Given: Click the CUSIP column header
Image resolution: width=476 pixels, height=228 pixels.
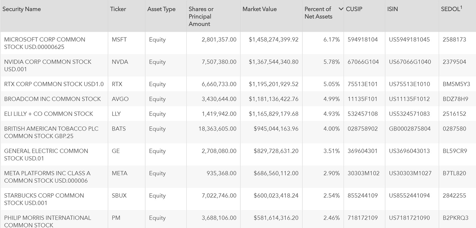Looking at the screenshot, I should click(x=354, y=9).
